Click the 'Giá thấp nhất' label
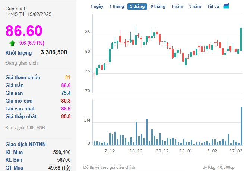Viewport: 247px width, 171px height. [x=21, y=116]
